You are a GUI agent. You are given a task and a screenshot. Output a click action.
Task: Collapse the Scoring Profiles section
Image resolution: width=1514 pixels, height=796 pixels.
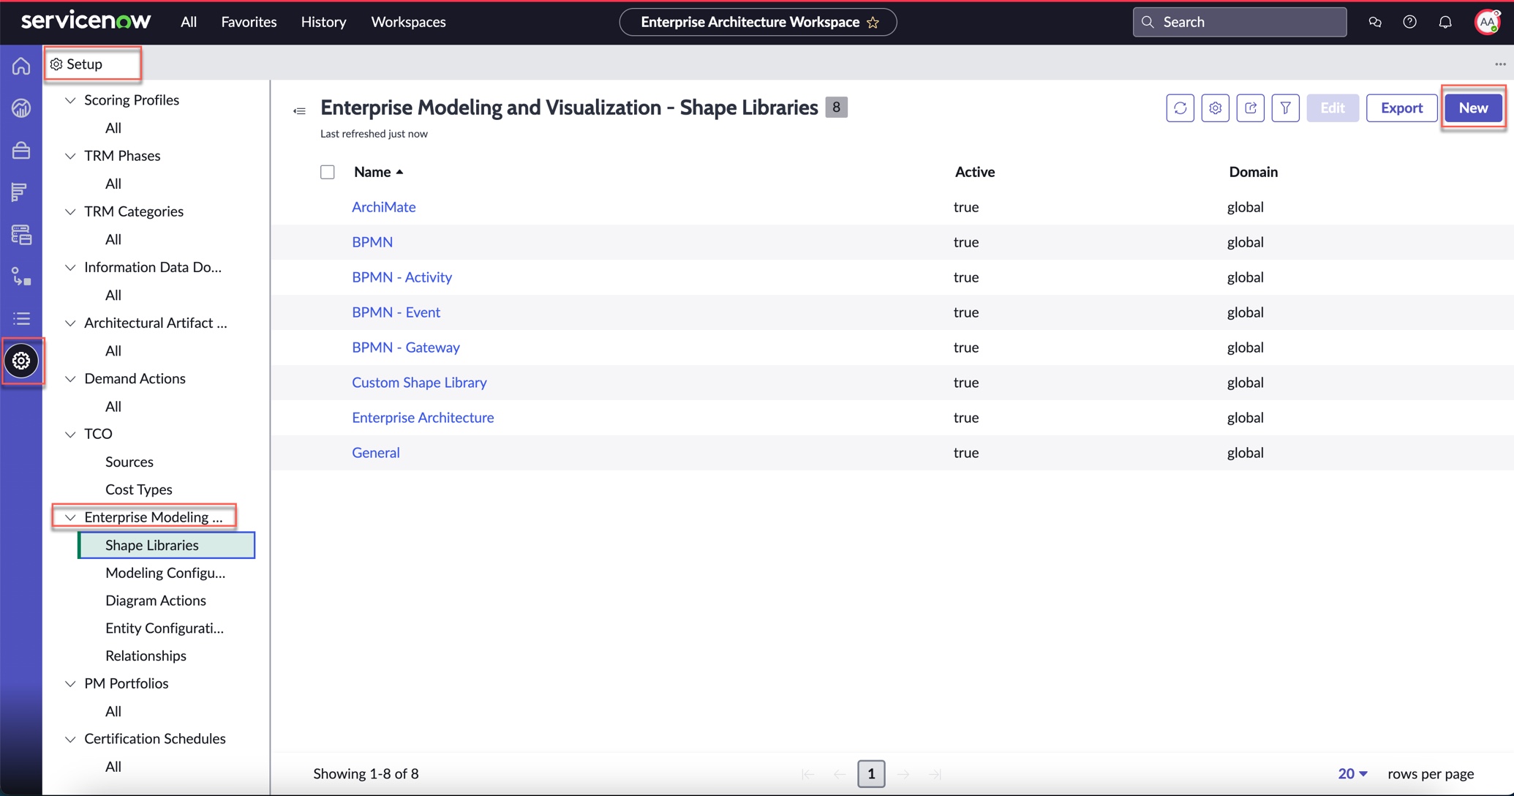click(x=70, y=100)
